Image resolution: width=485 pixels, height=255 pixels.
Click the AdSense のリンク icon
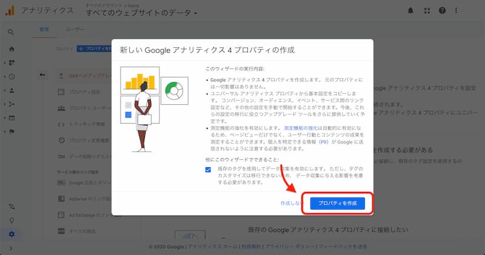coord(61,199)
